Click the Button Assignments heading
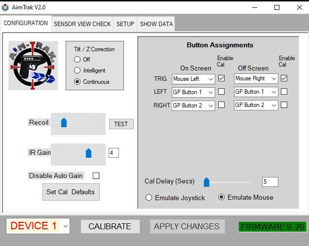Viewport: 309px width, 246px height. [220, 45]
